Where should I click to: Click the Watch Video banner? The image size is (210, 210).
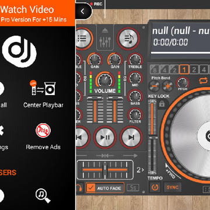[x=37, y=13]
